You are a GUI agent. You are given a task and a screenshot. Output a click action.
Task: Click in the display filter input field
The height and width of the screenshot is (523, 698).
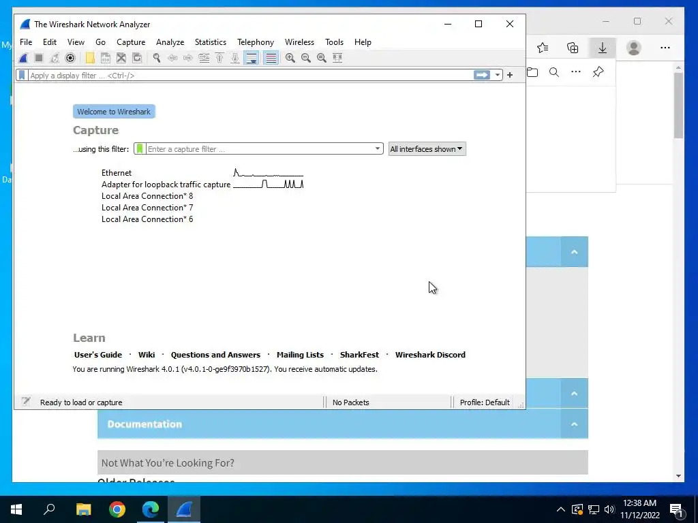tap(251, 75)
